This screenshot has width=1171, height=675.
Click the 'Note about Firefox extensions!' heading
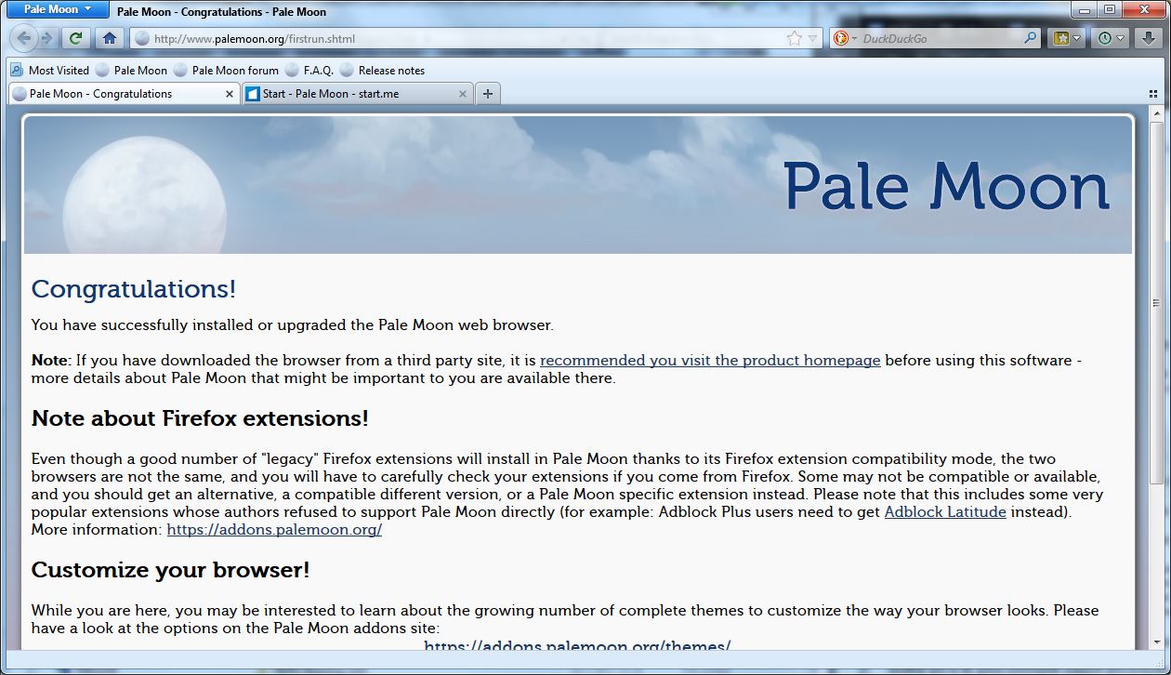coord(200,418)
